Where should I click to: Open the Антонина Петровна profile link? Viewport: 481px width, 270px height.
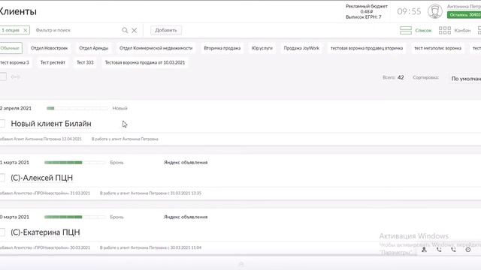click(464, 7)
